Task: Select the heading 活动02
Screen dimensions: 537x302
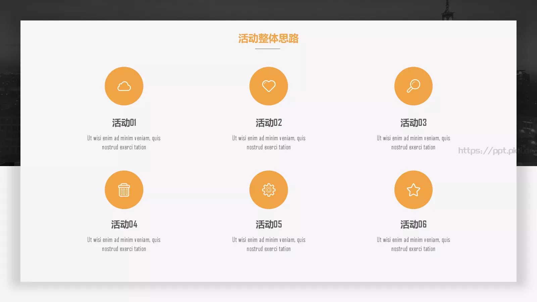Action: 268,123
